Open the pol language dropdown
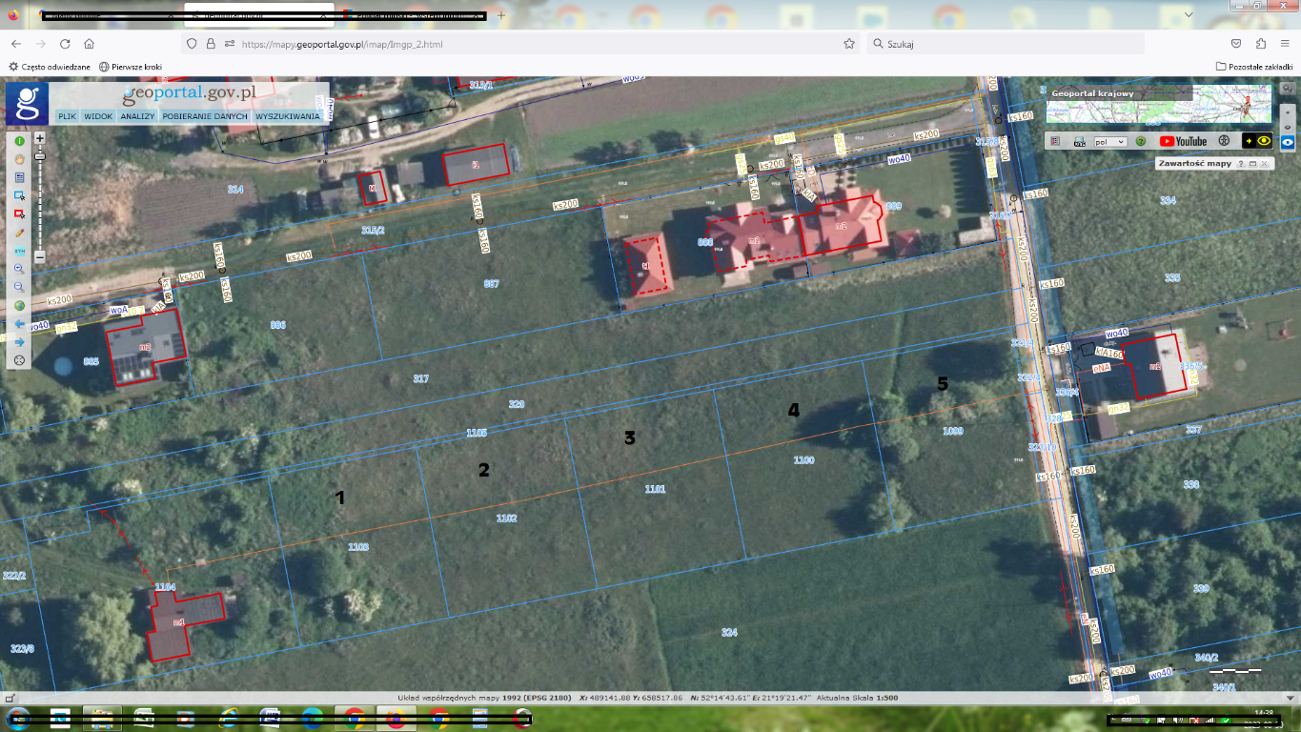The height and width of the screenshot is (732, 1301). tap(1110, 141)
